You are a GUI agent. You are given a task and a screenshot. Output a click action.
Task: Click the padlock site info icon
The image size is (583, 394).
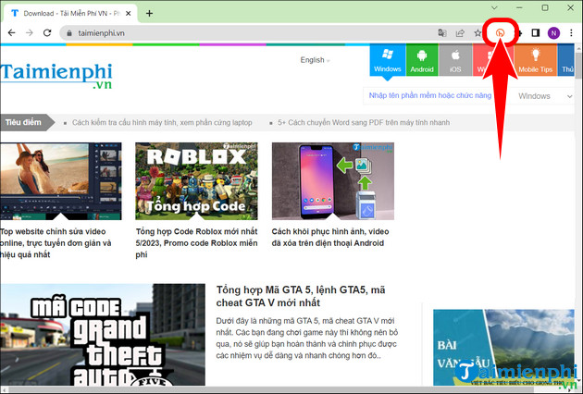coord(69,33)
